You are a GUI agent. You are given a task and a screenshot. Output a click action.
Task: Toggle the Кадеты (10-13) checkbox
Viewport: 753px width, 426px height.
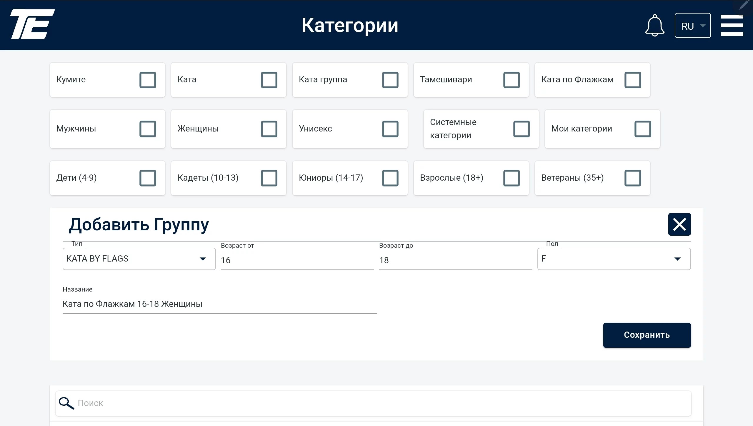point(269,178)
